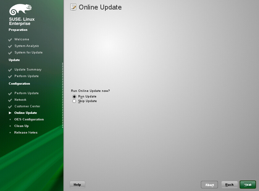The height and width of the screenshot is (191, 259).
Task: Click the Network step
Action: [20, 100]
